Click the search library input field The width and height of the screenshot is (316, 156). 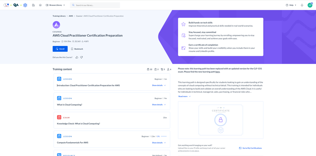pyautogui.click(x=95, y=5)
